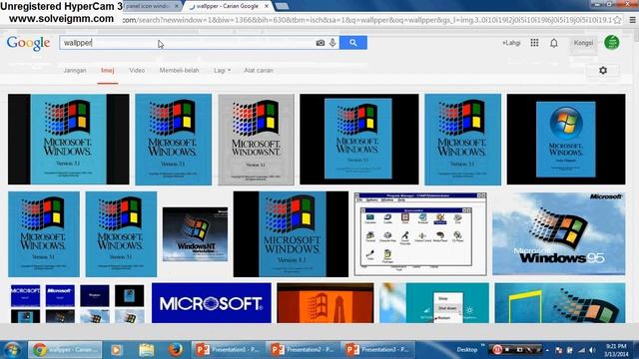Click the network signal tray icon
639x359 pixels.
pyautogui.click(x=582, y=350)
